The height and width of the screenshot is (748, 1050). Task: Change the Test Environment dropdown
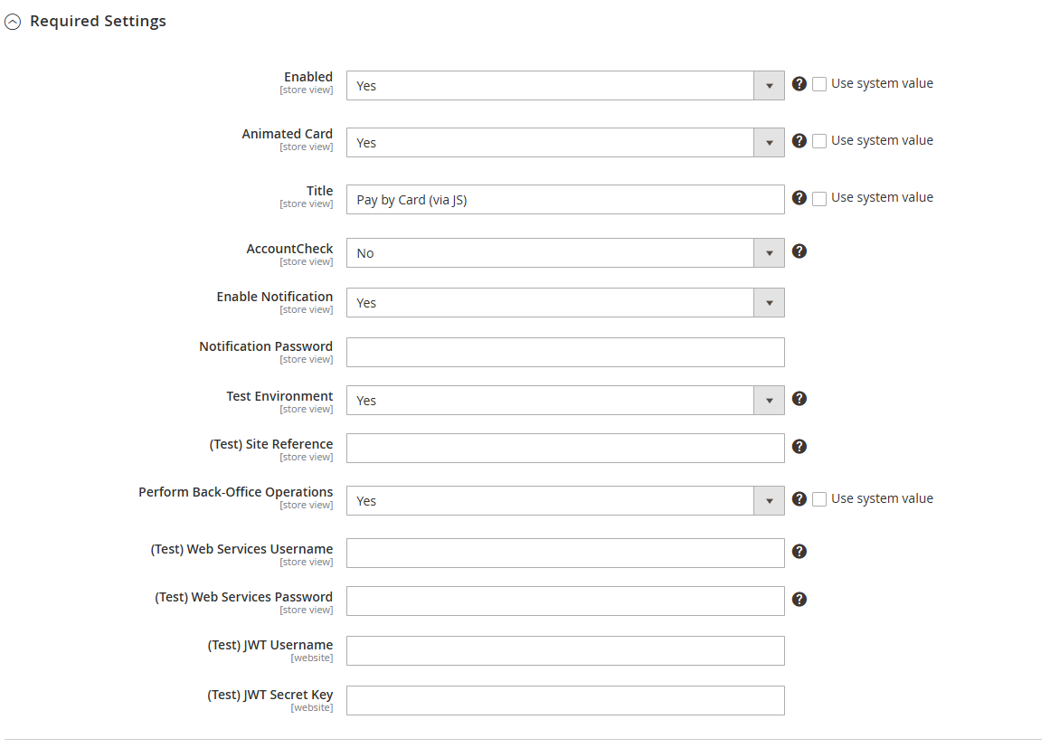[565, 401]
